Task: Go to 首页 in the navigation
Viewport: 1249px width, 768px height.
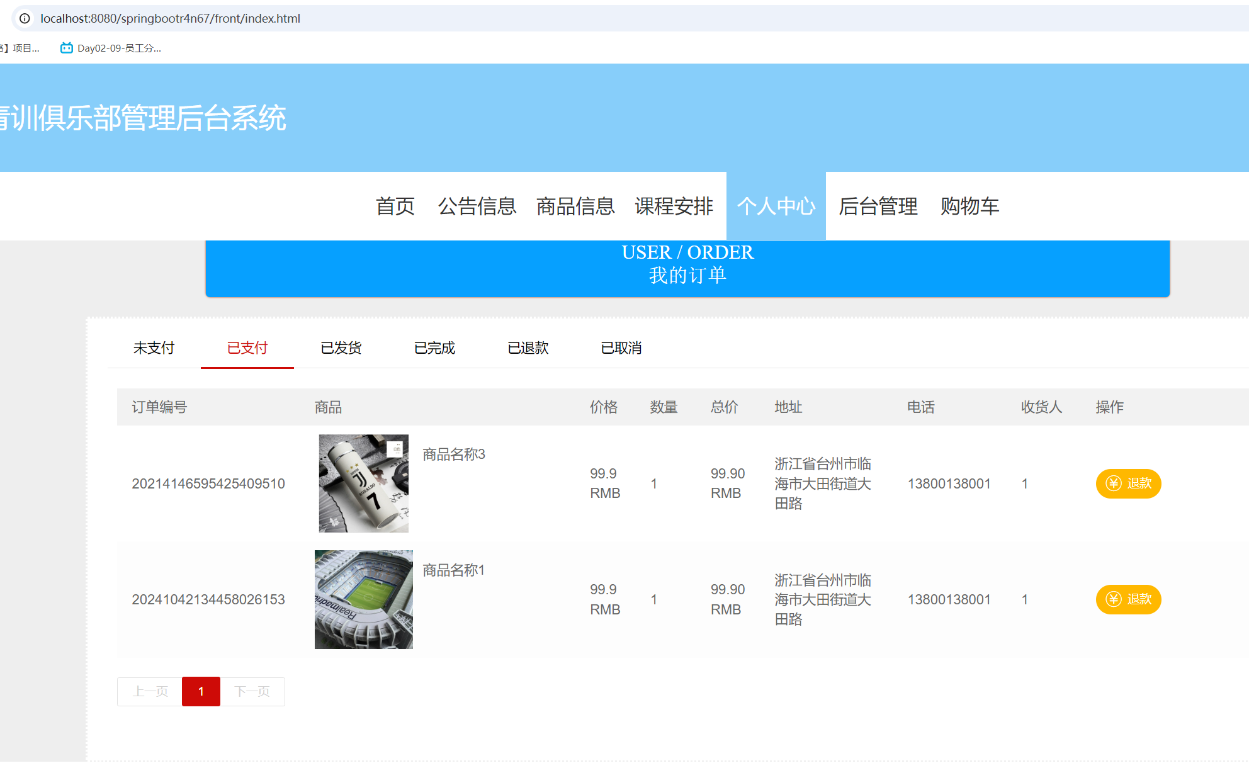Action: (395, 206)
